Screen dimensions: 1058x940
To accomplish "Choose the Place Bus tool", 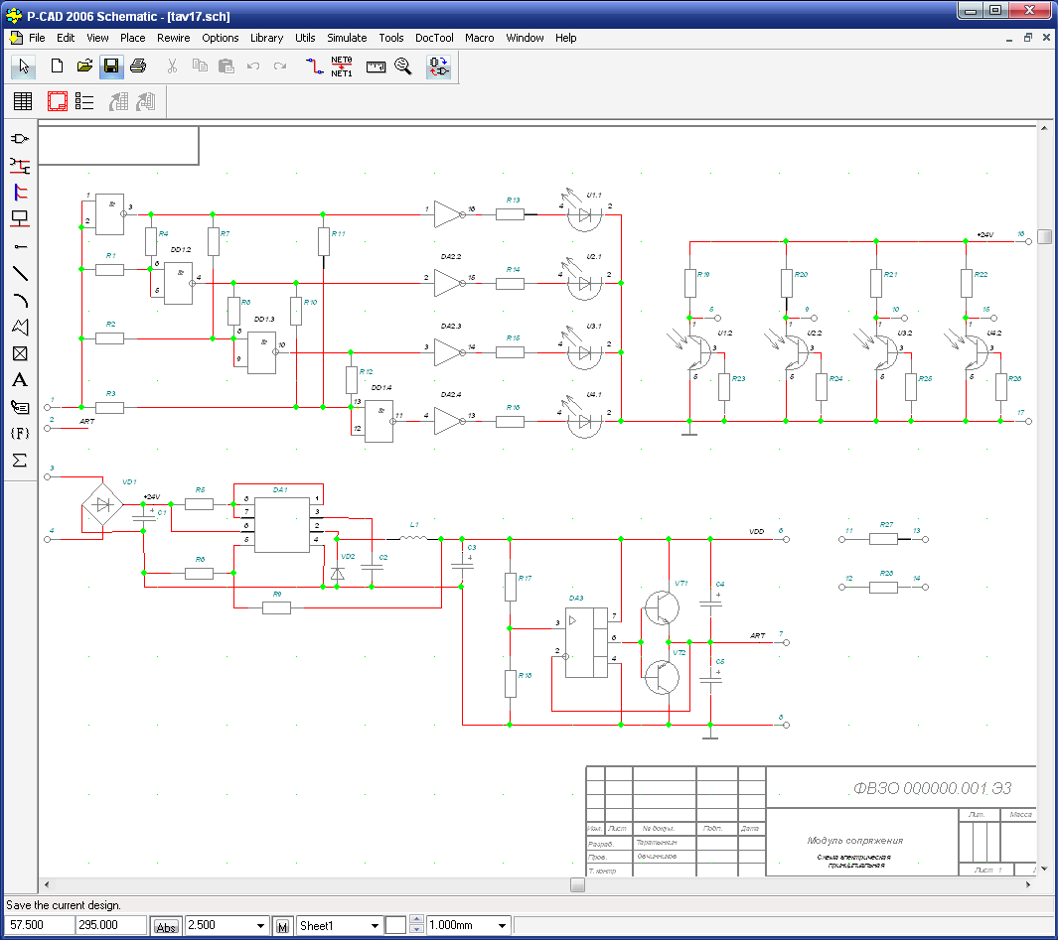I will [x=19, y=193].
